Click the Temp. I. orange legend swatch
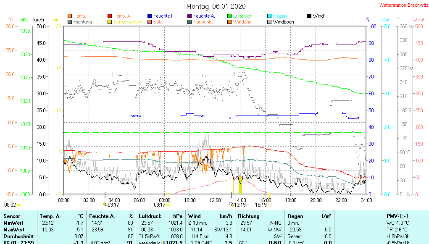The width and height of the screenshot is (429, 244). [x=70, y=16]
